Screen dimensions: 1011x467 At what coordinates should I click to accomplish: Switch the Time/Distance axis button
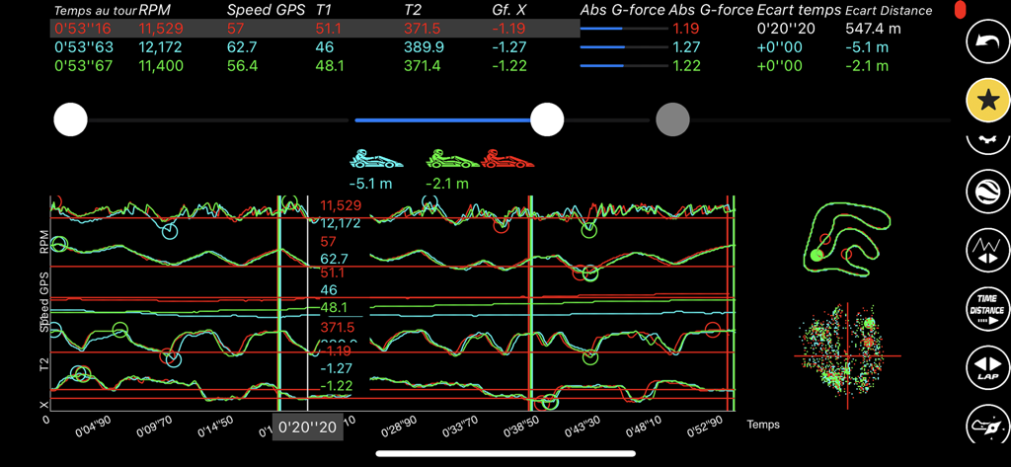tap(984, 310)
